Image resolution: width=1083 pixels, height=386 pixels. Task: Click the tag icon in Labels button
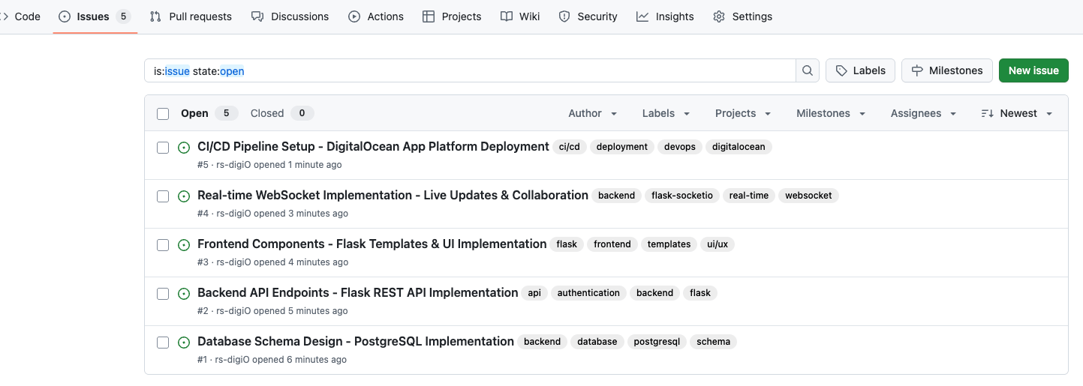tap(841, 70)
